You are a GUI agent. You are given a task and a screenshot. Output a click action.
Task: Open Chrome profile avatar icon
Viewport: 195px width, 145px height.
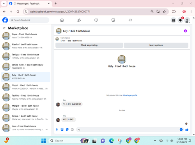184,12
